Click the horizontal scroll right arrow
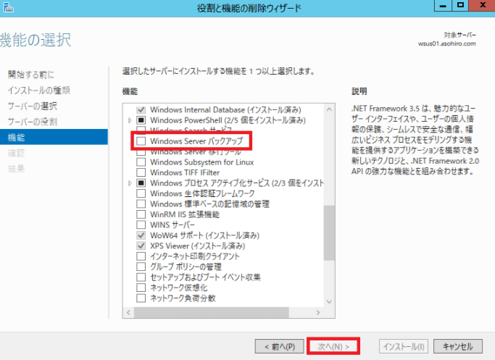495x360 pixels. click(x=318, y=312)
